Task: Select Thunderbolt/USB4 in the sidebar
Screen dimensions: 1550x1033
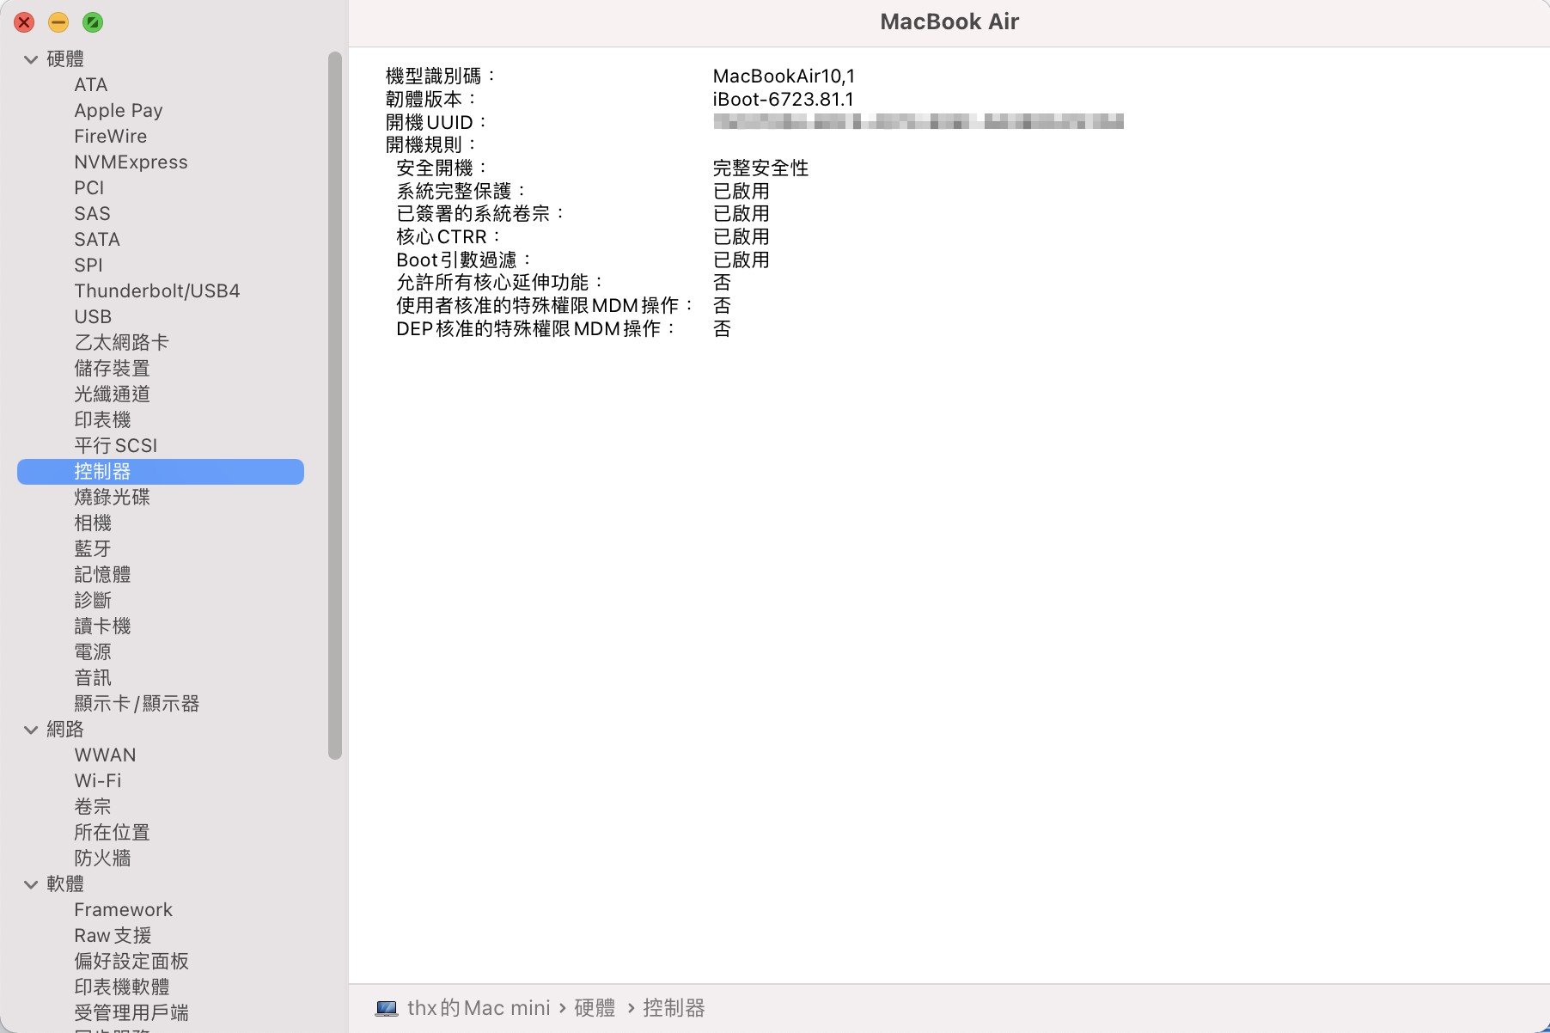Action: tap(156, 291)
